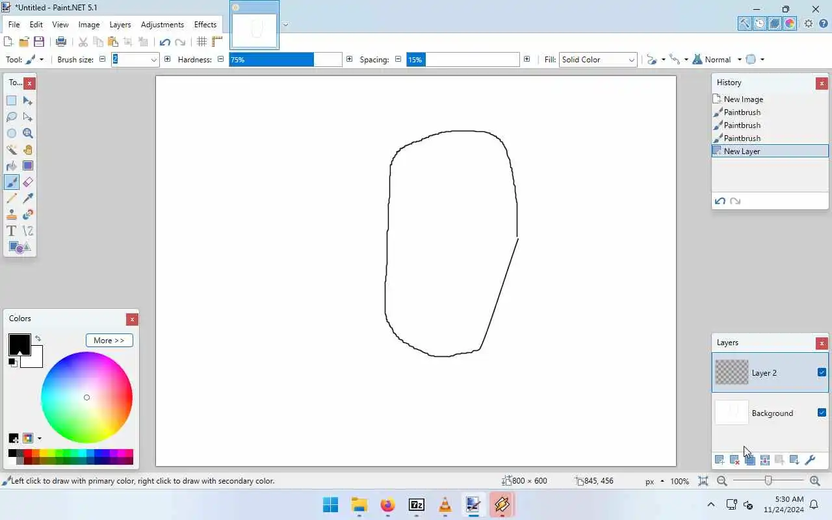
Task: Click inside the color wheel
Action: (86, 397)
